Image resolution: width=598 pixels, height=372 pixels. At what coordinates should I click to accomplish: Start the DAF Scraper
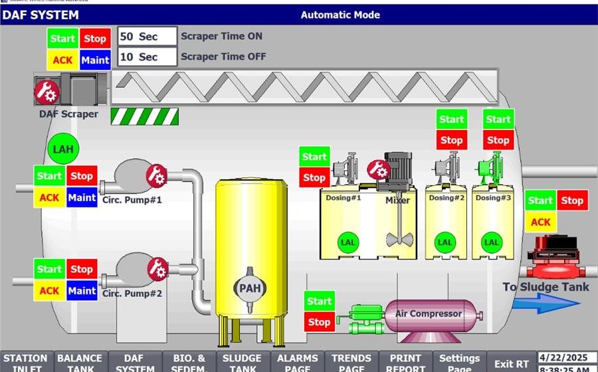point(62,39)
